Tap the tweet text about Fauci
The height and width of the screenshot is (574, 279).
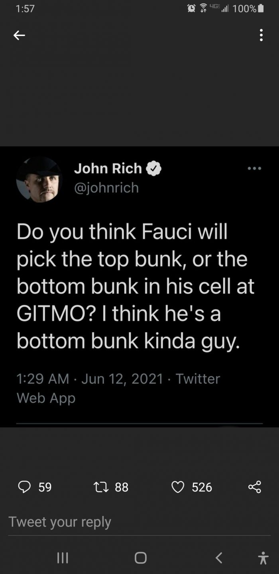[136, 286]
